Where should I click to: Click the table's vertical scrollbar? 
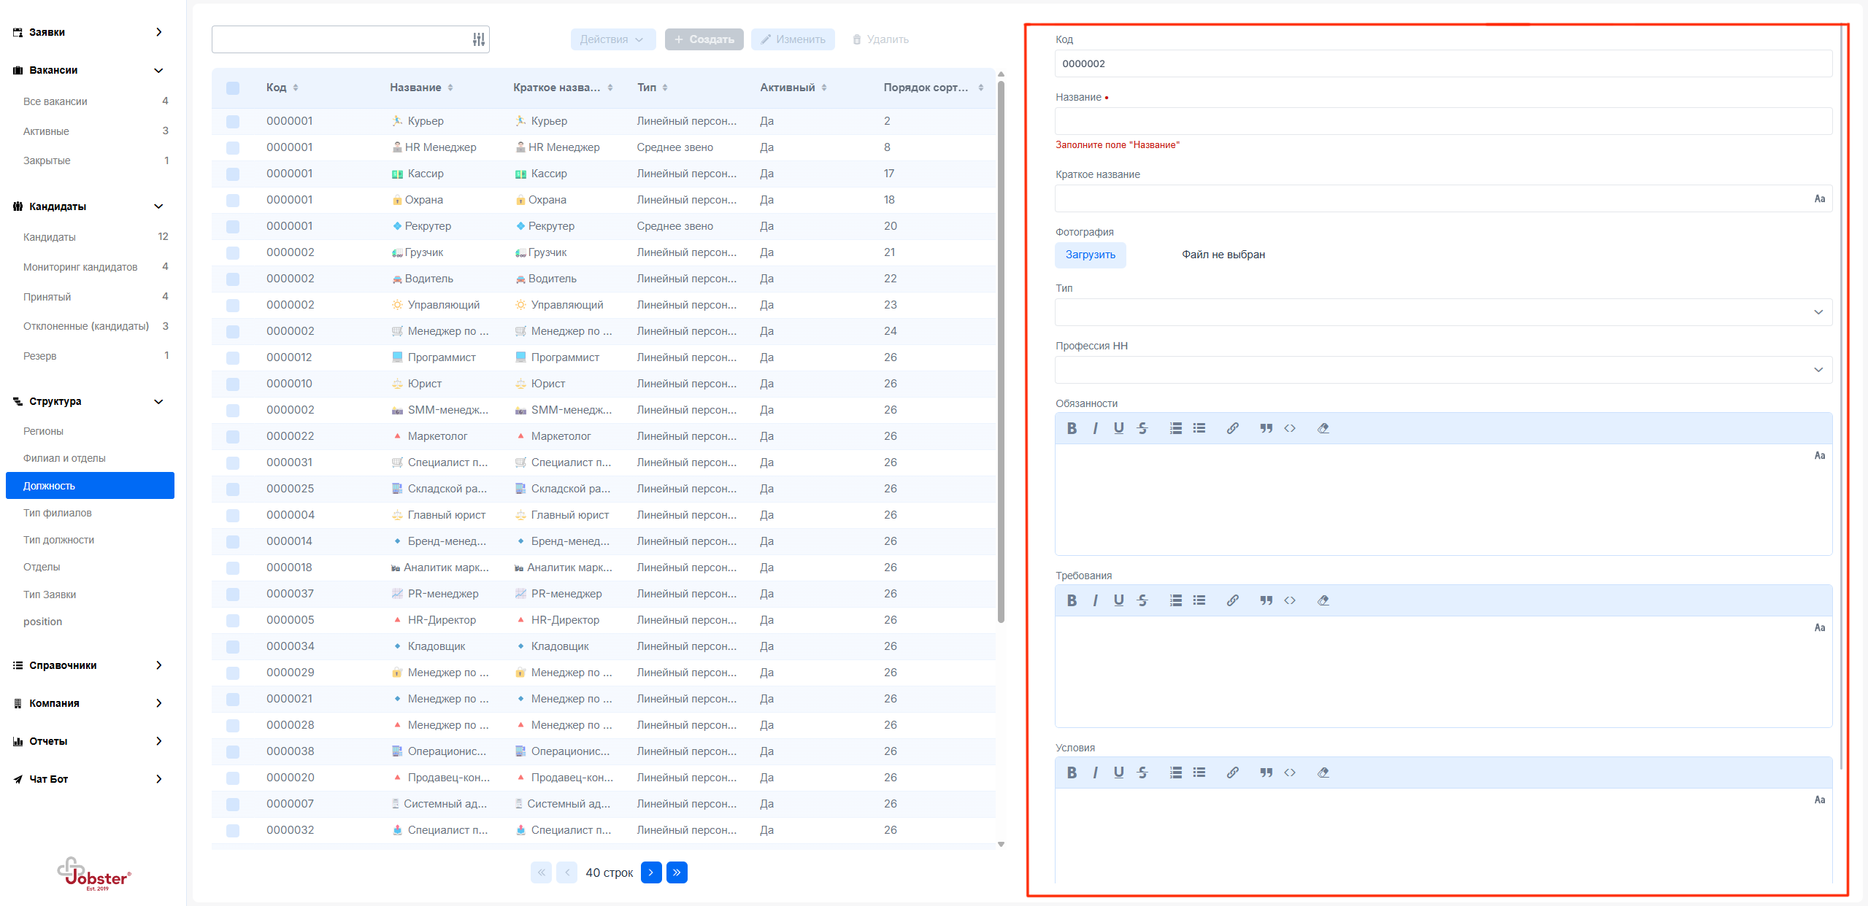tap(1001, 350)
